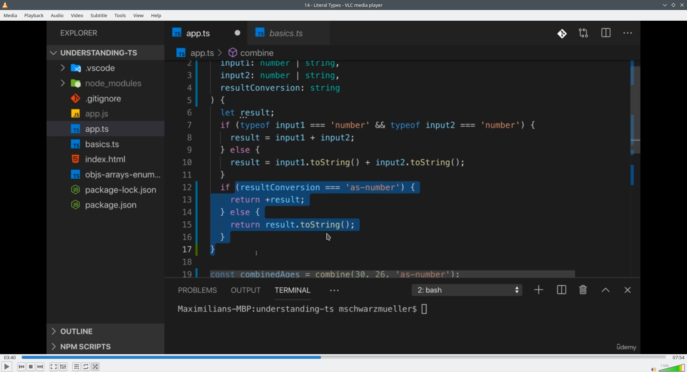Go to previous media in playlist
687x372 pixels.
point(21,367)
